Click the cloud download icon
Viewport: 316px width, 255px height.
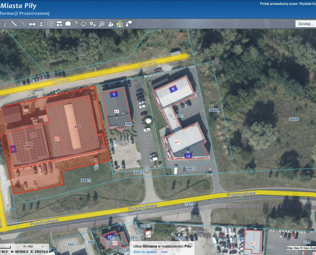84,24
